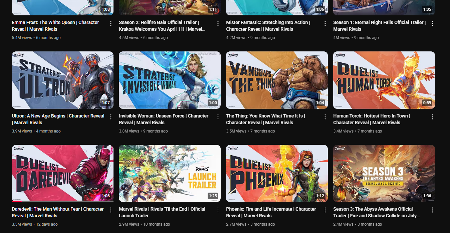Open more options for Season 3 Abyss Awakens video
This screenshot has height=233, width=450.
pyautogui.click(x=432, y=210)
